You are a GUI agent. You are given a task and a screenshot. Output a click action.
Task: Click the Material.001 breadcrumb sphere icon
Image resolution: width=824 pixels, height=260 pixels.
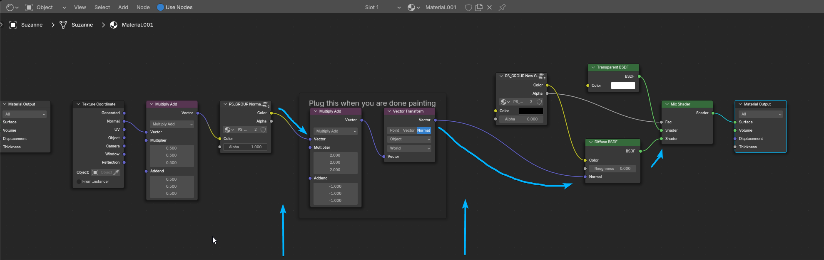point(114,25)
